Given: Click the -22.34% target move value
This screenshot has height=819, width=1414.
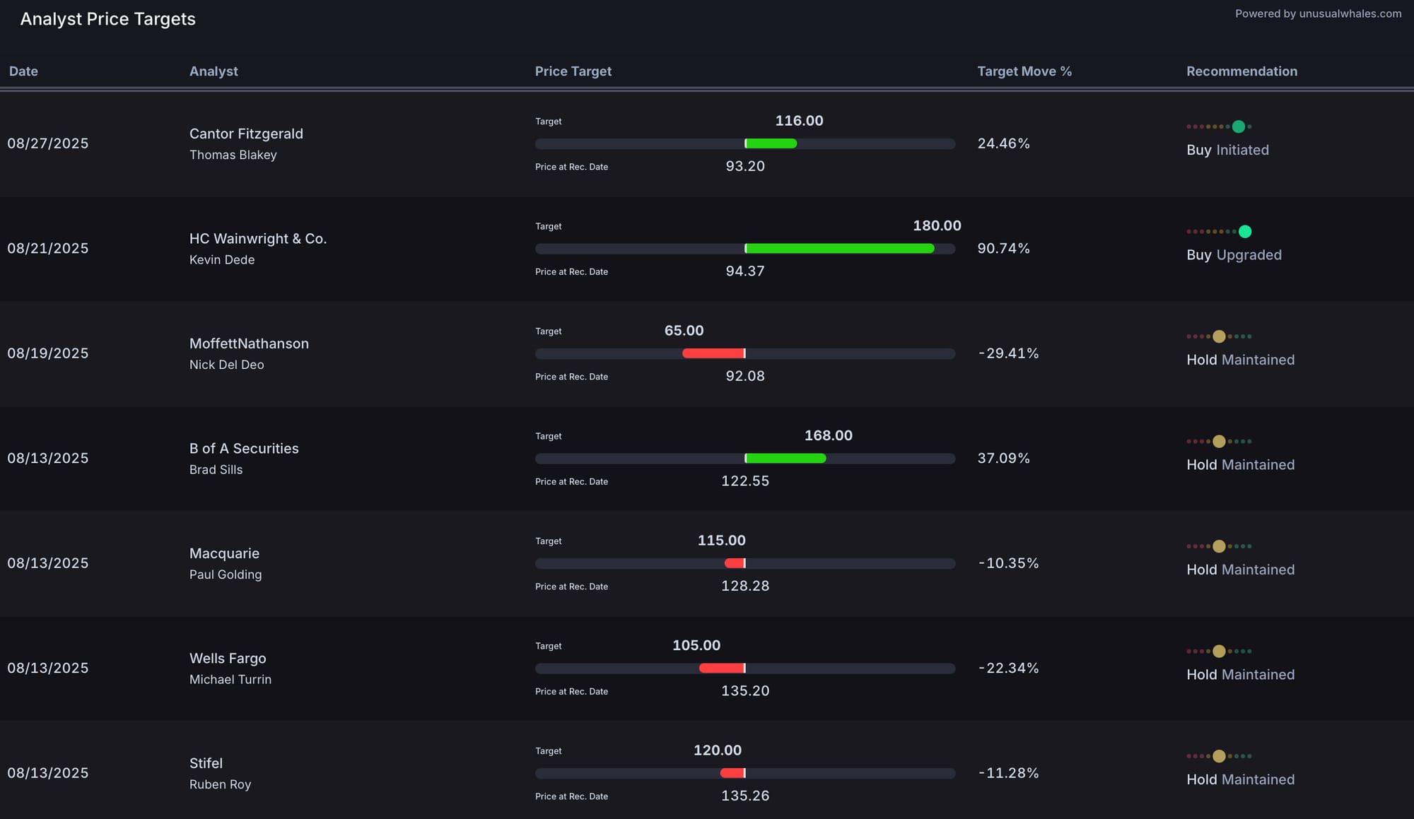Looking at the screenshot, I should pyautogui.click(x=1009, y=668).
